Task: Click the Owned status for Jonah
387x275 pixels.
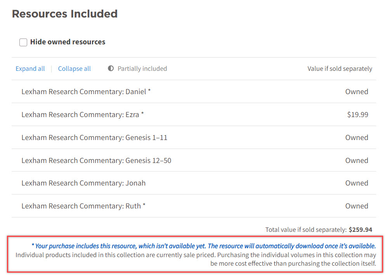Action: [357, 183]
